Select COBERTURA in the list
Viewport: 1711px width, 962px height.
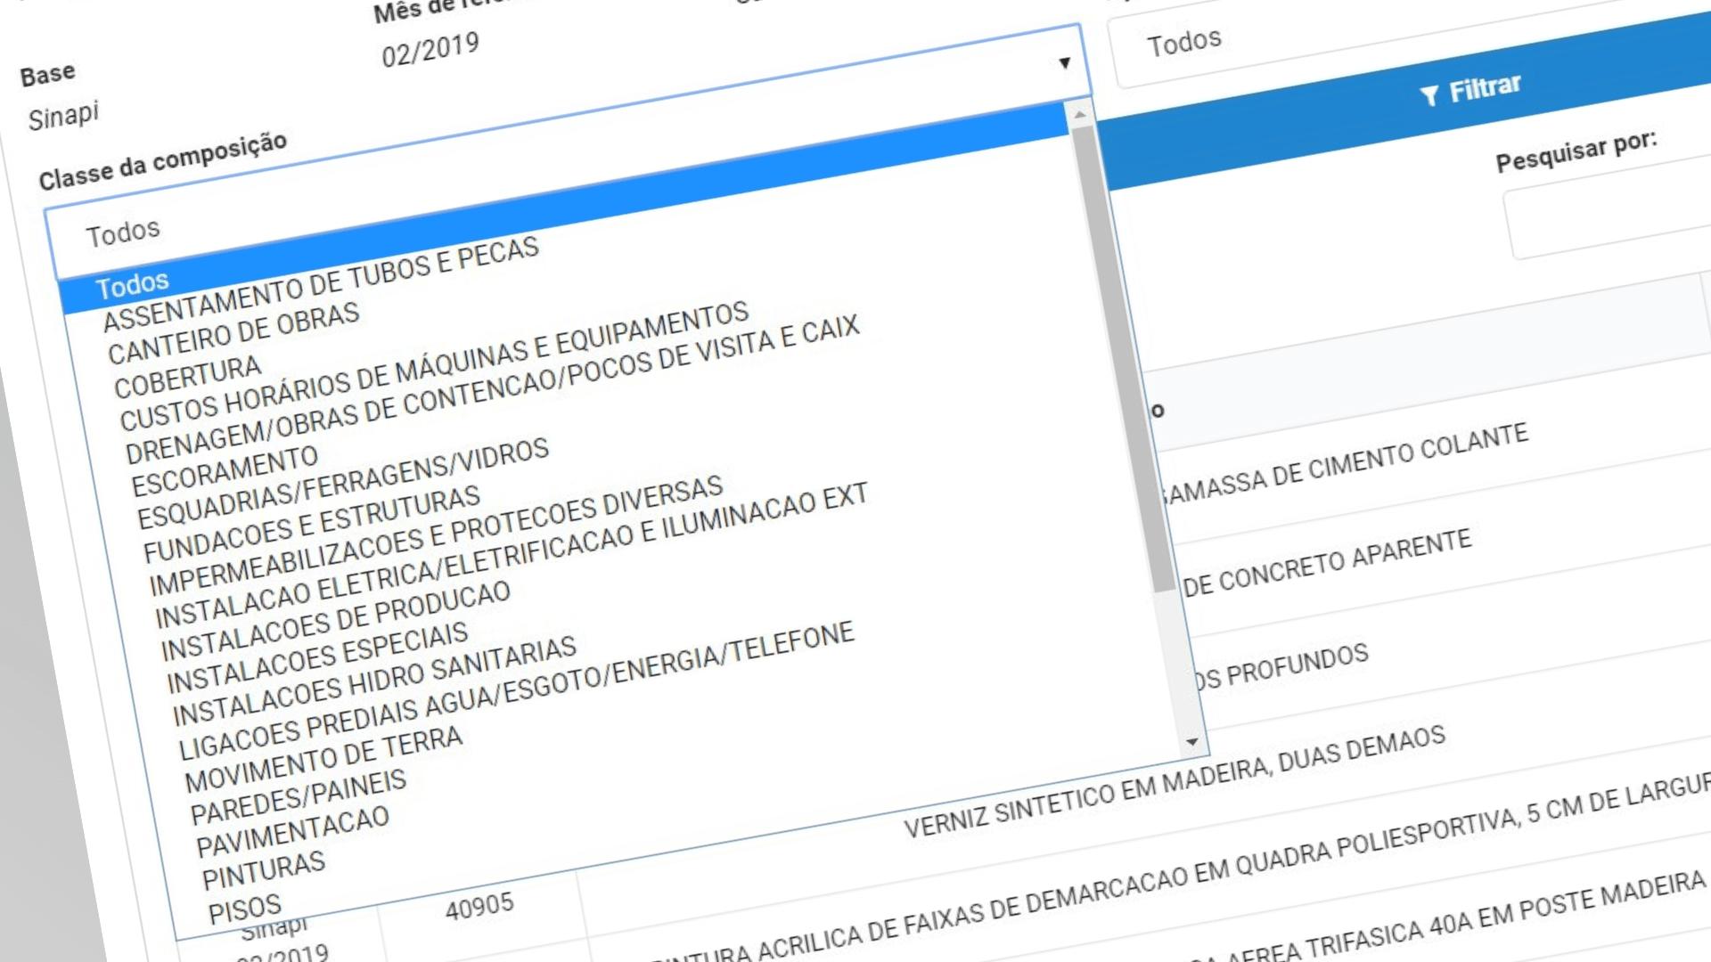coord(187,377)
